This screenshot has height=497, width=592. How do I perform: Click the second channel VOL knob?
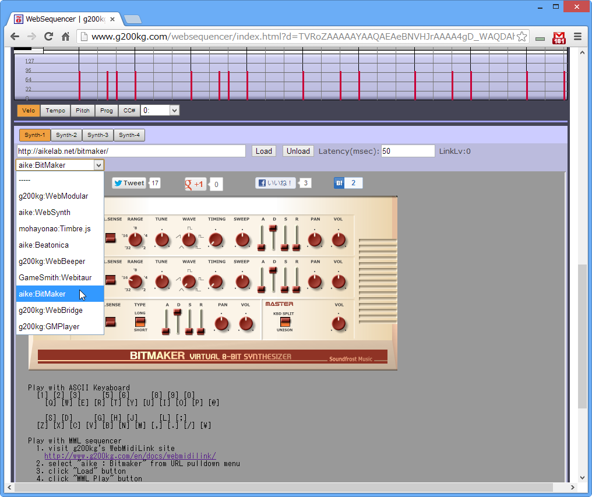tap(339, 282)
